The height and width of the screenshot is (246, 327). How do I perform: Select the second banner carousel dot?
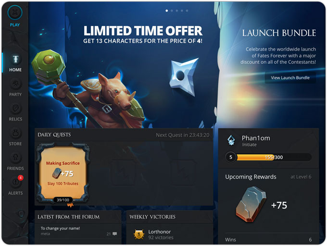tap(172, 11)
